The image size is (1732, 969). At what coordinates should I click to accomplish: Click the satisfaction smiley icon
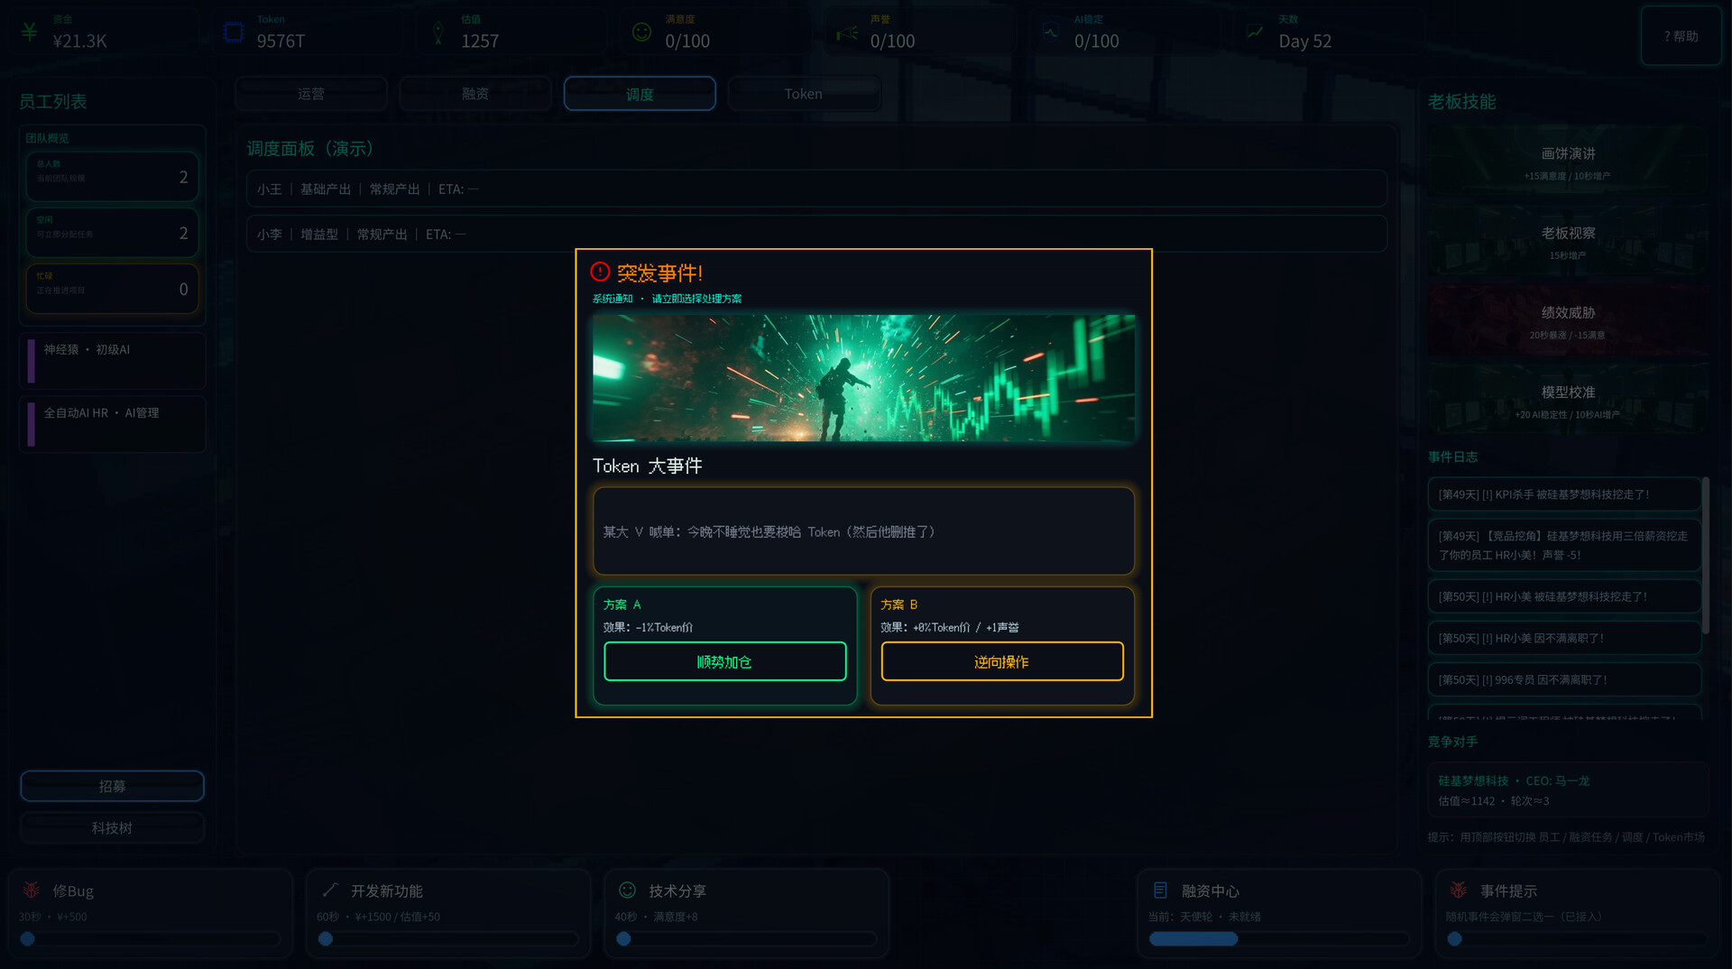[641, 32]
